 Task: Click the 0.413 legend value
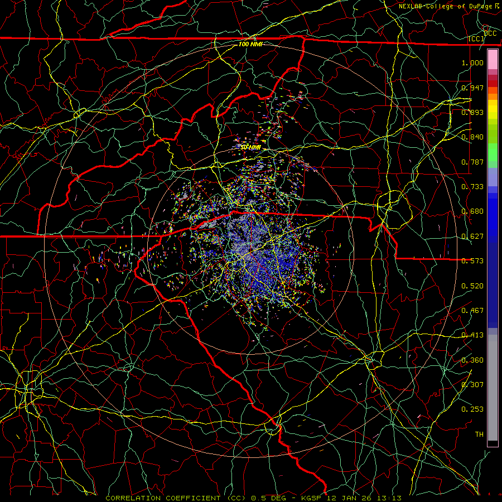click(472, 335)
